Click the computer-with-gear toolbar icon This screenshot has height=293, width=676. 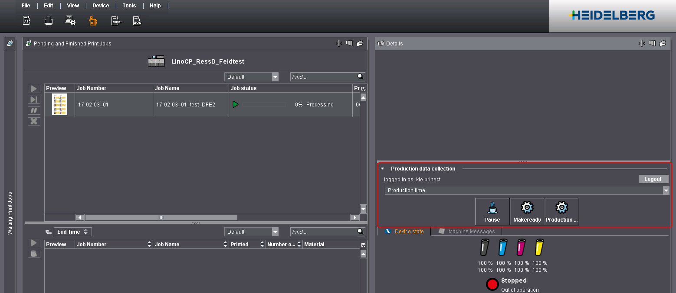click(70, 20)
